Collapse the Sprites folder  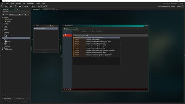pos(3,17)
